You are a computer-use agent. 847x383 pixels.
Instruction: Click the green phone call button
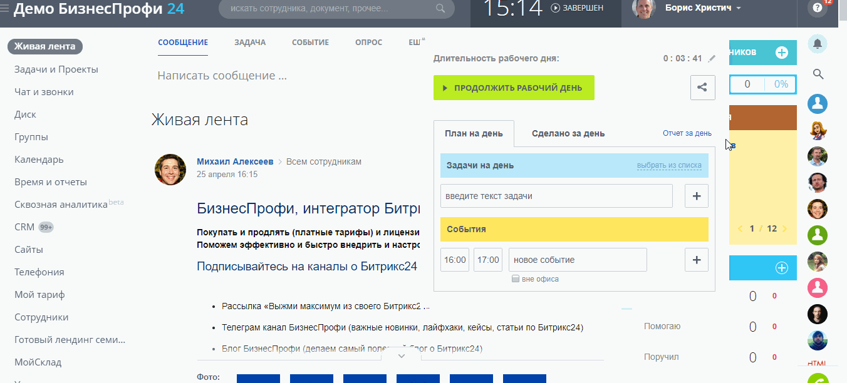[818, 379]
